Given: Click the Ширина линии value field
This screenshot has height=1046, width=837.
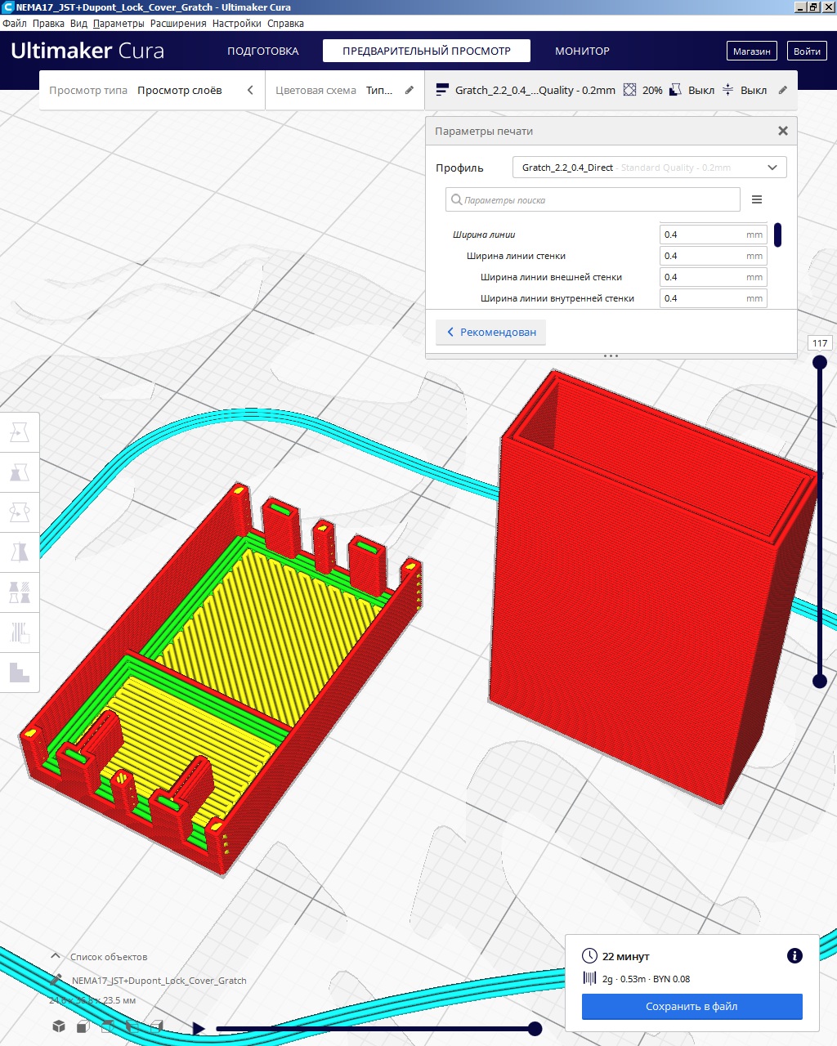Looking at the screenshot, I should [x=714, y=235].
